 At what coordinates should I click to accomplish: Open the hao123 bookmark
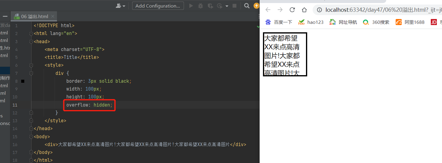[311, 22]
